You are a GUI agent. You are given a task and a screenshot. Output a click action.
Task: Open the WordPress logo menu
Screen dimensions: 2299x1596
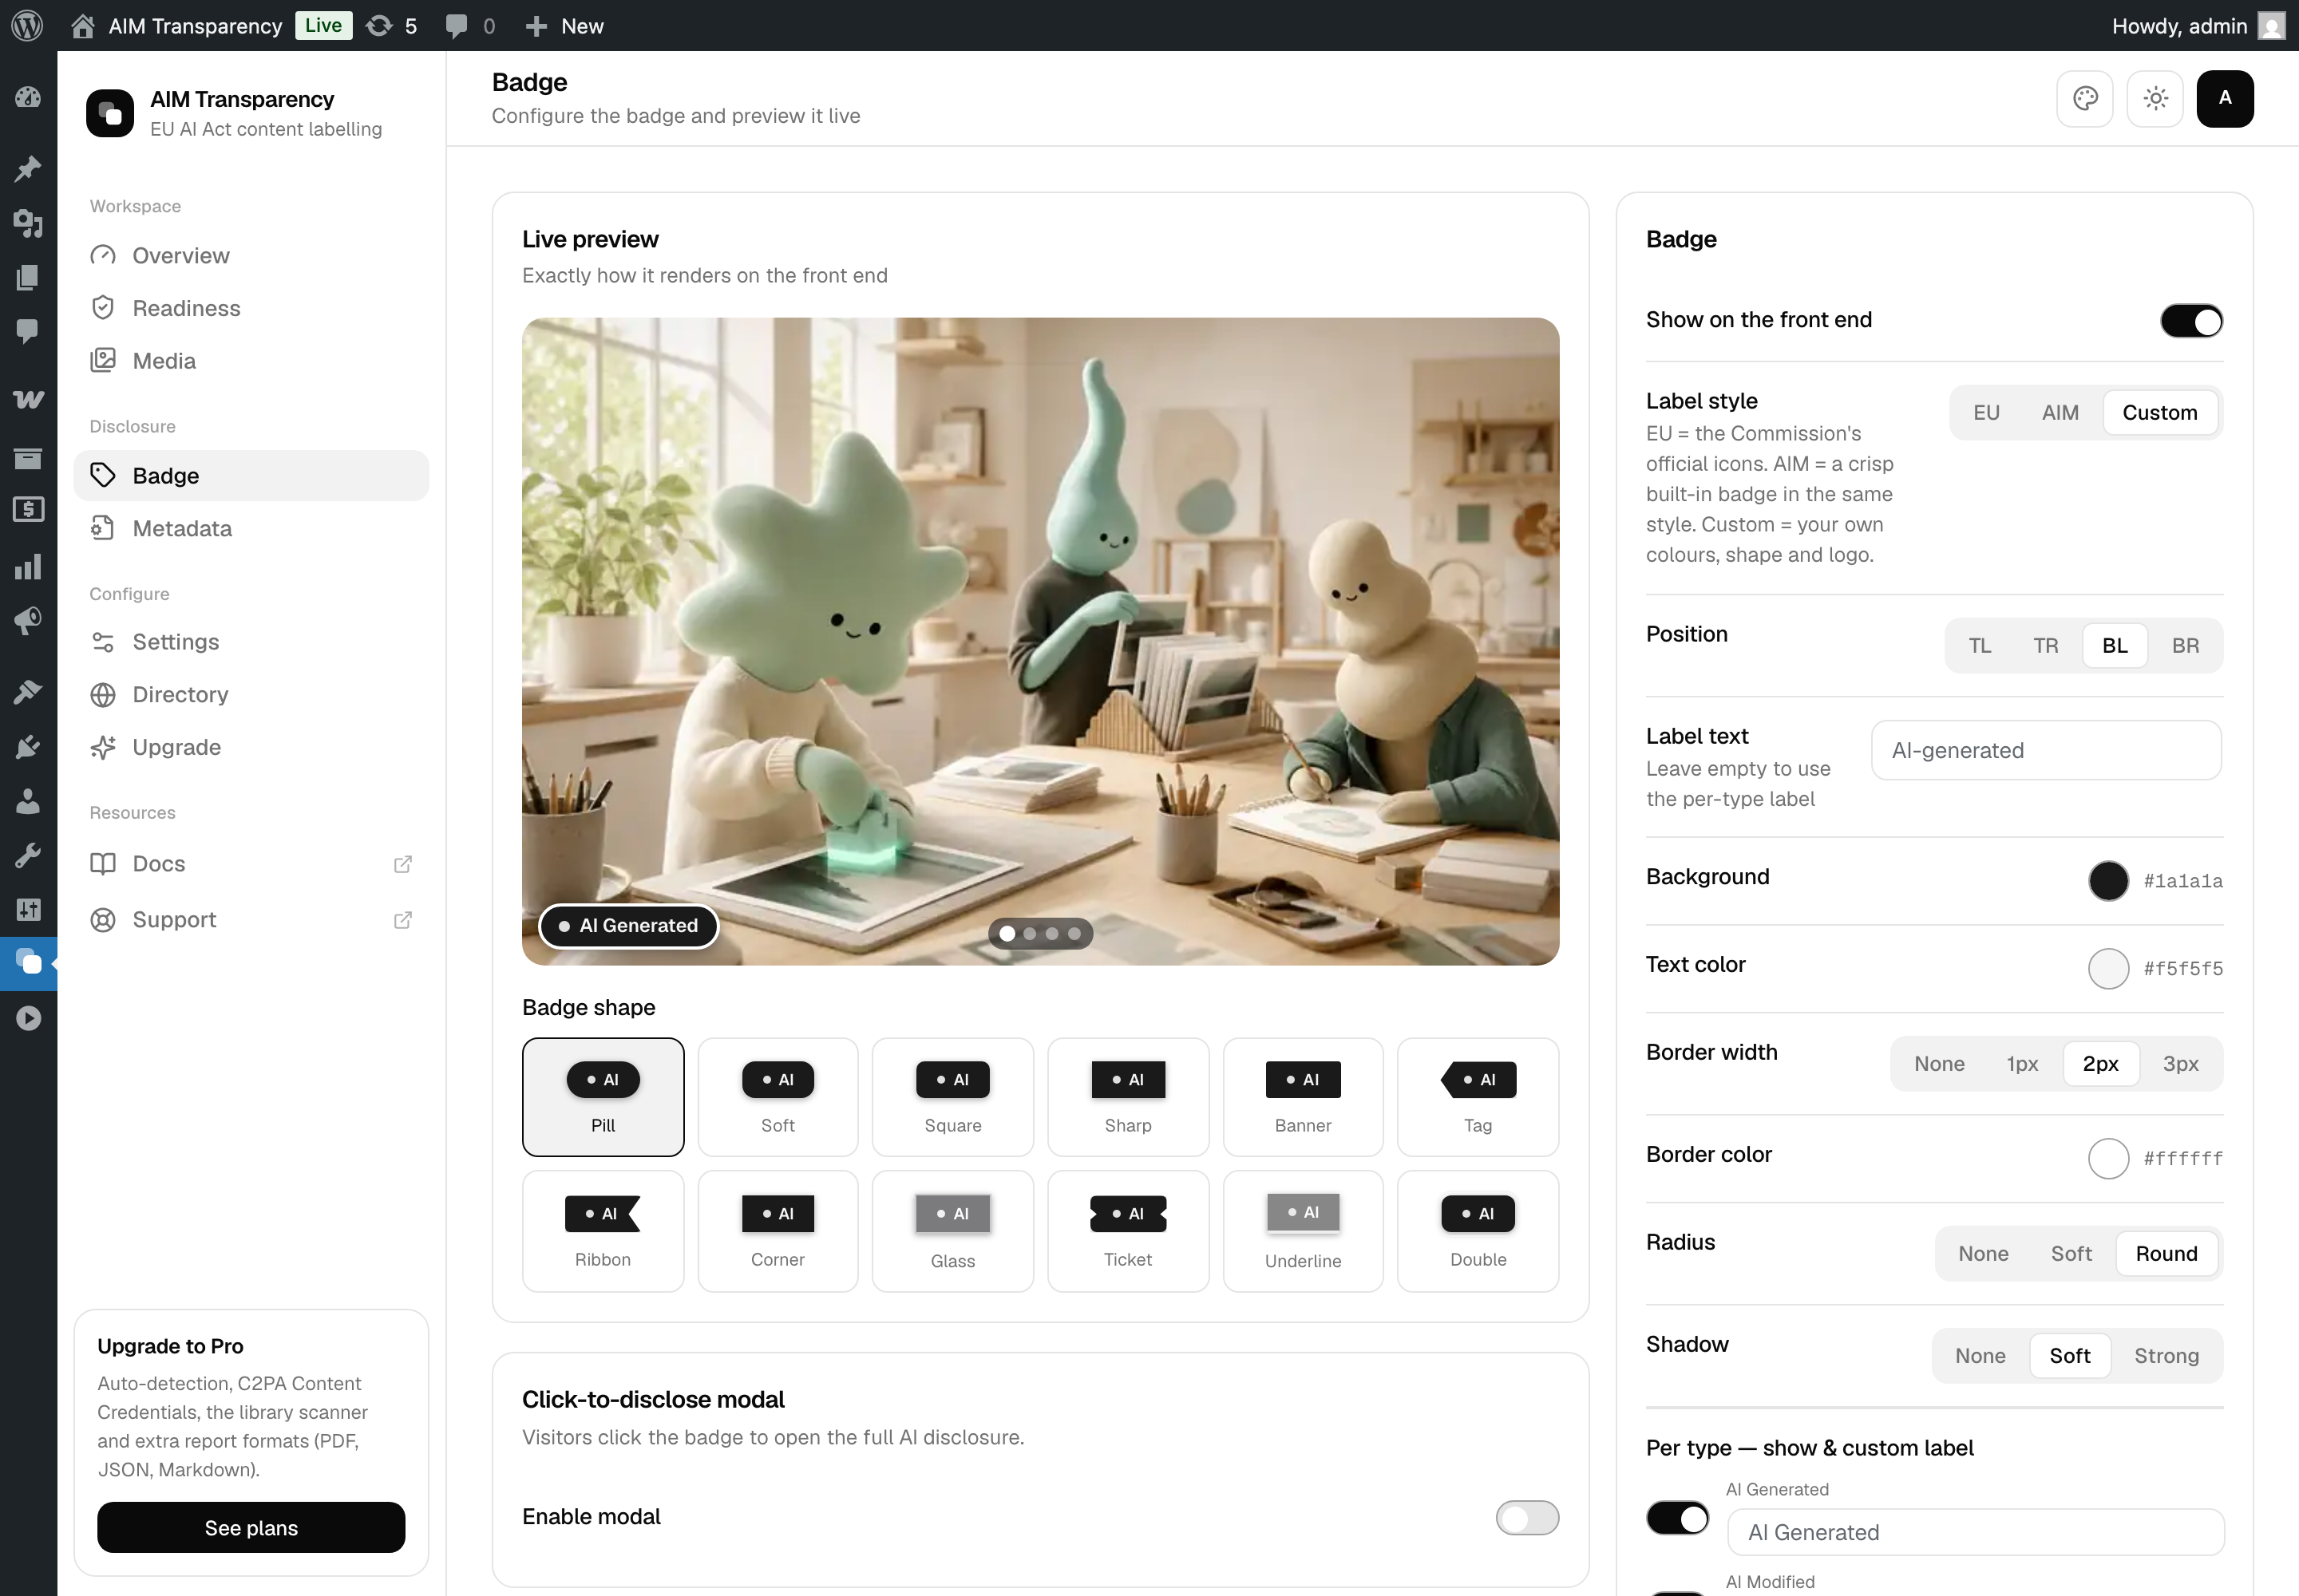pyautogui.click(x=27, y=26)
